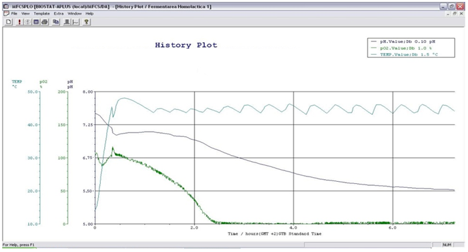Select TEMP.Value entry in the legend
The width and height of the screenshot is (468, 252).
[404, 55]
